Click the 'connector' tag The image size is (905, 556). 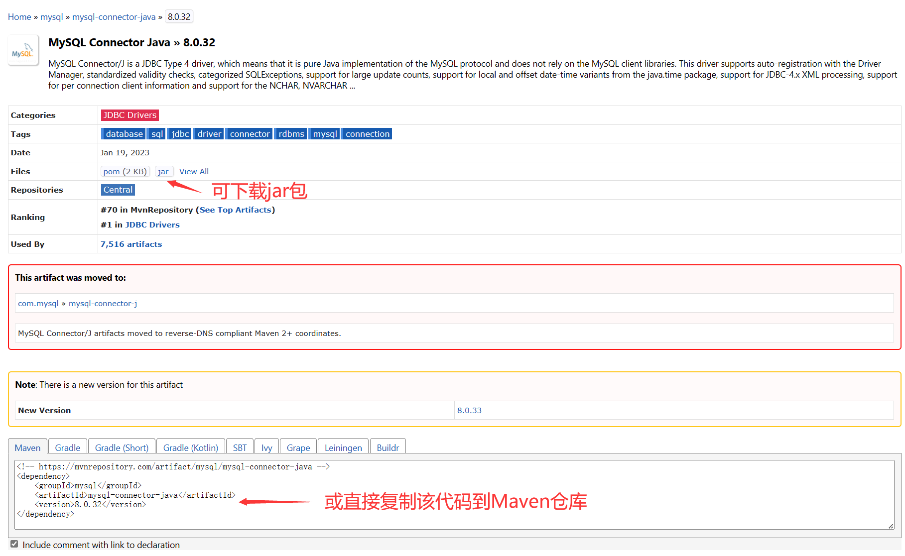click(x=250, y=134)
